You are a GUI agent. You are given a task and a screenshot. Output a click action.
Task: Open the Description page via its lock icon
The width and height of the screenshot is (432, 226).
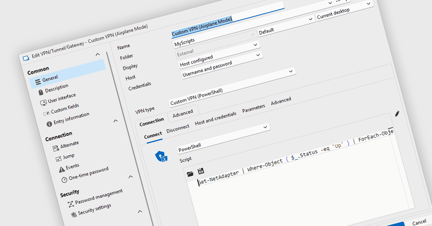tap(41, 92)
